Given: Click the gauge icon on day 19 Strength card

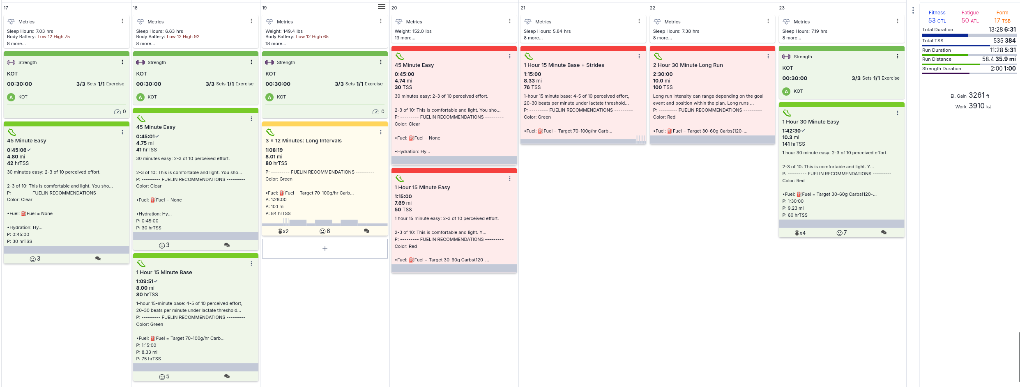Looking at the screenshot, I should tap(375, 112).
